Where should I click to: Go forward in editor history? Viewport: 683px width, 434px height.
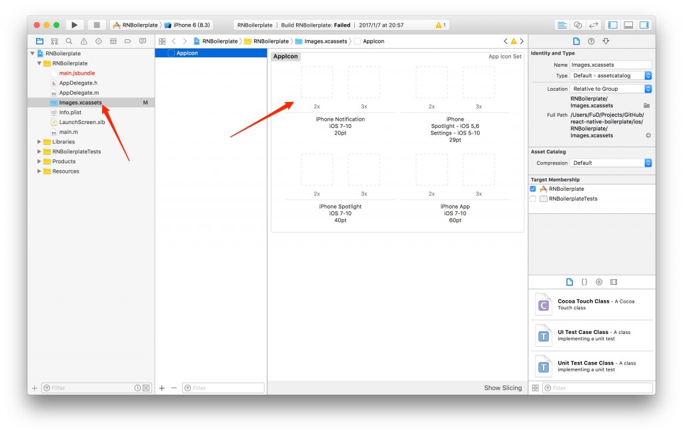(x=185, y=41)
